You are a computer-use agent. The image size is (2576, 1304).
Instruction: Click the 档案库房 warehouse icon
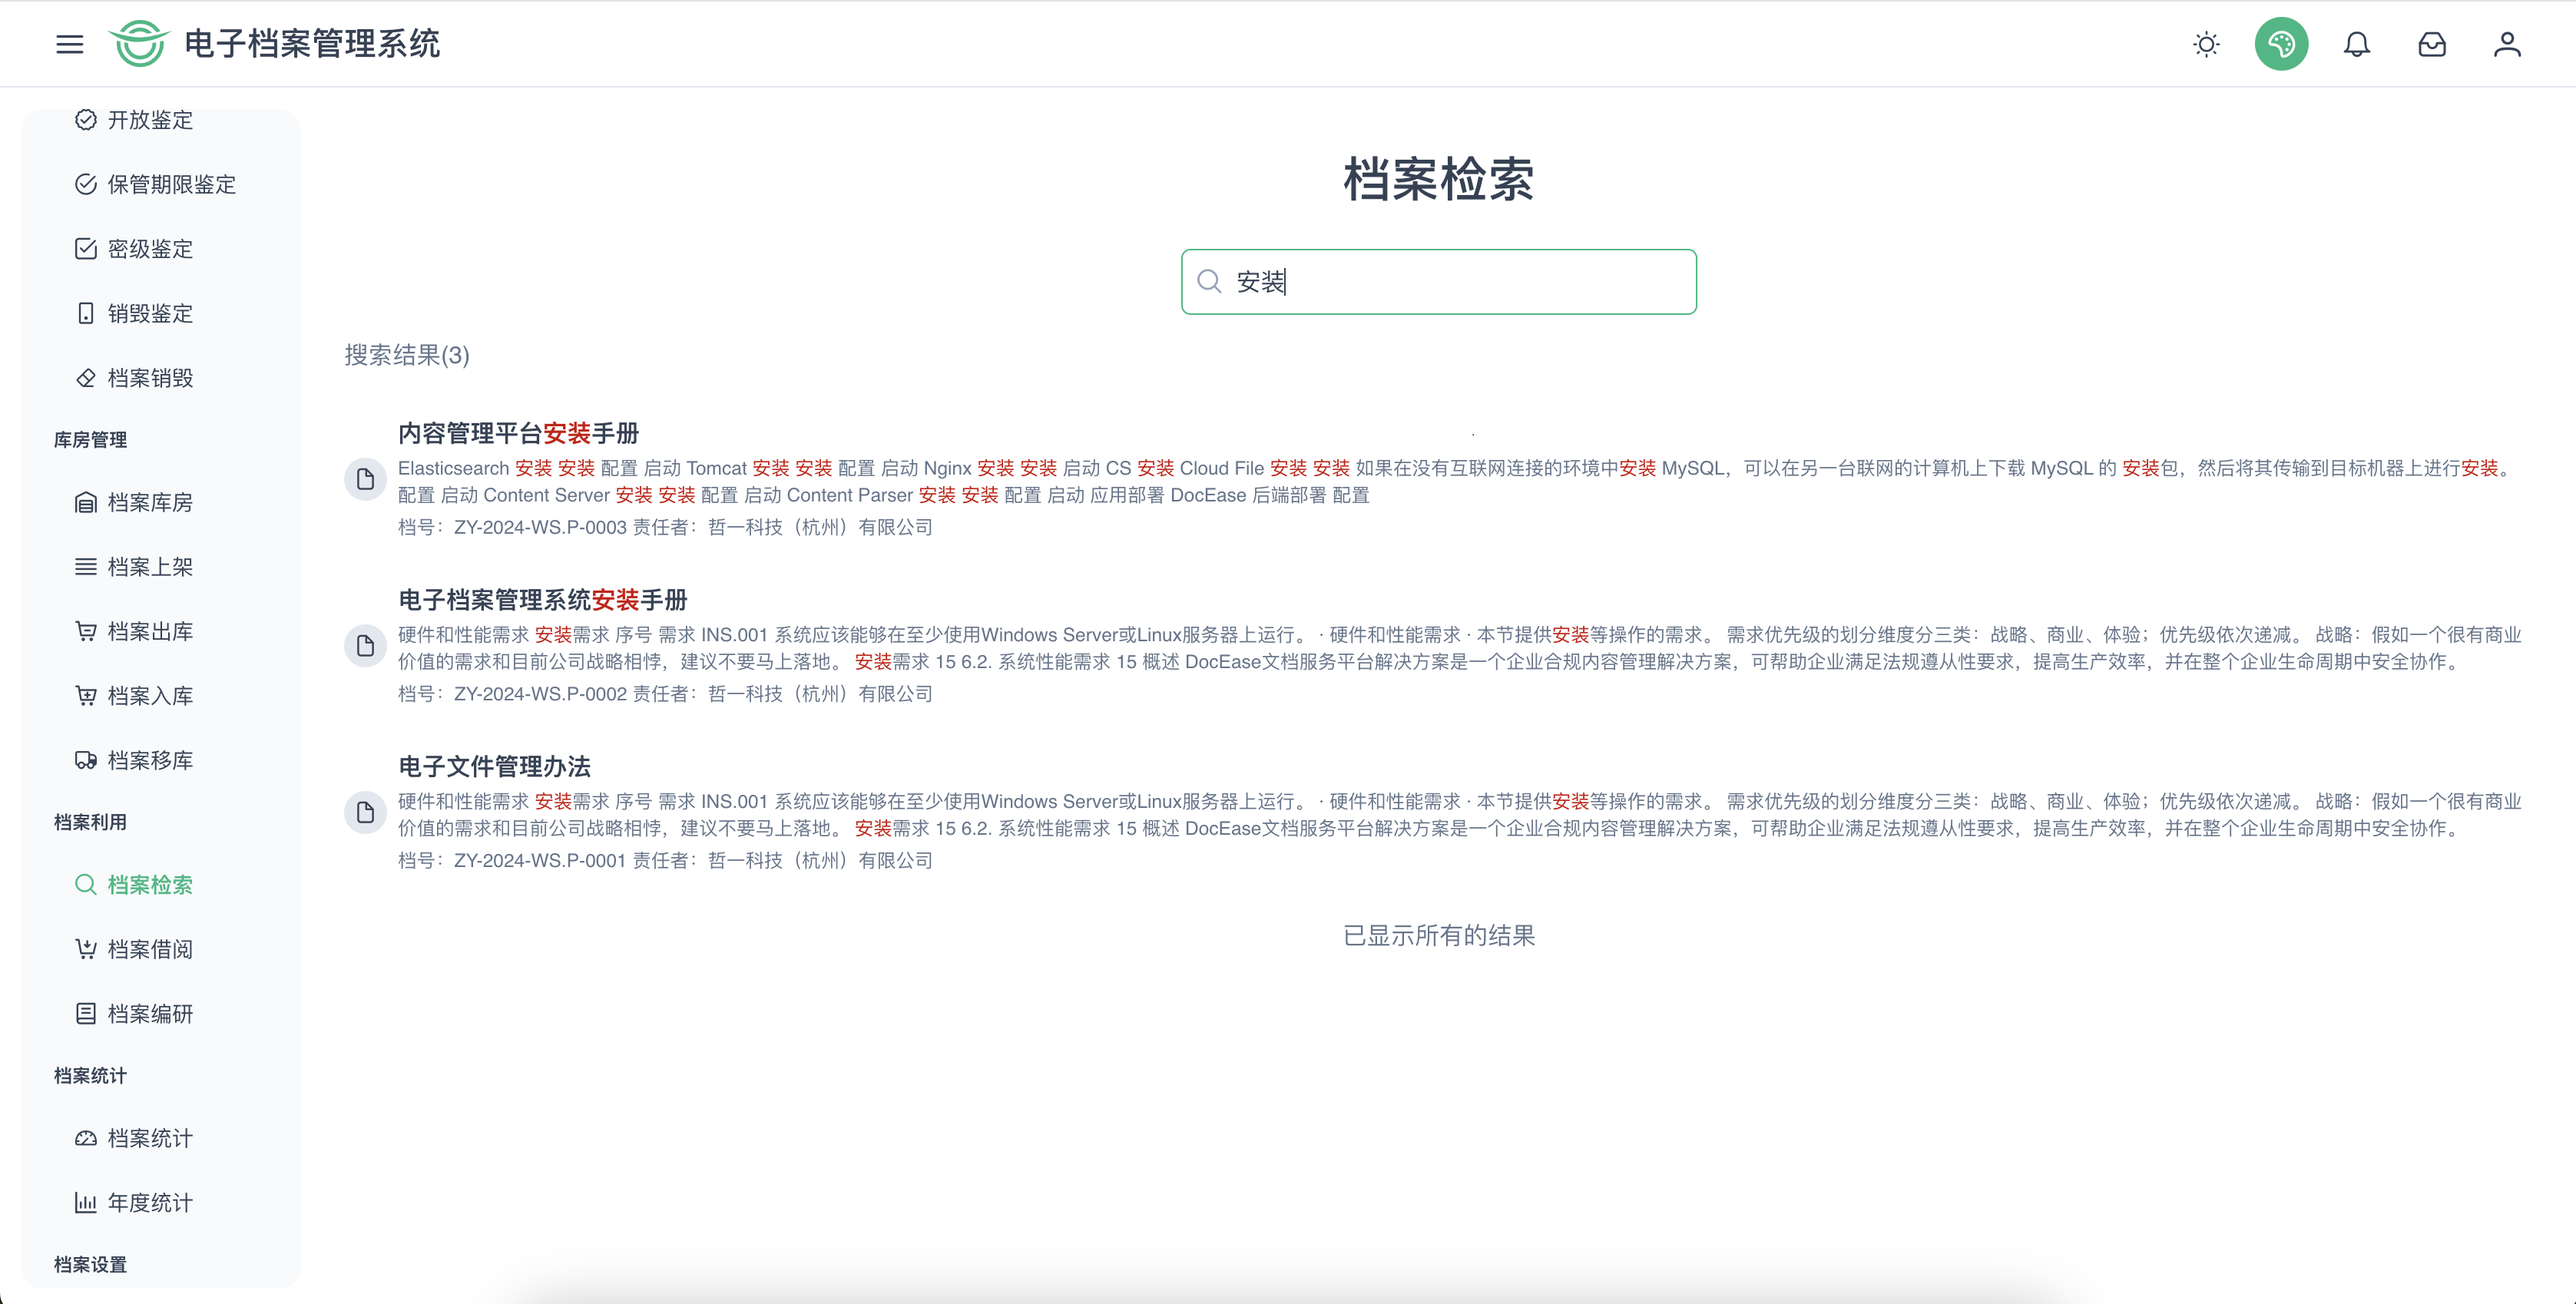(86, 502)
